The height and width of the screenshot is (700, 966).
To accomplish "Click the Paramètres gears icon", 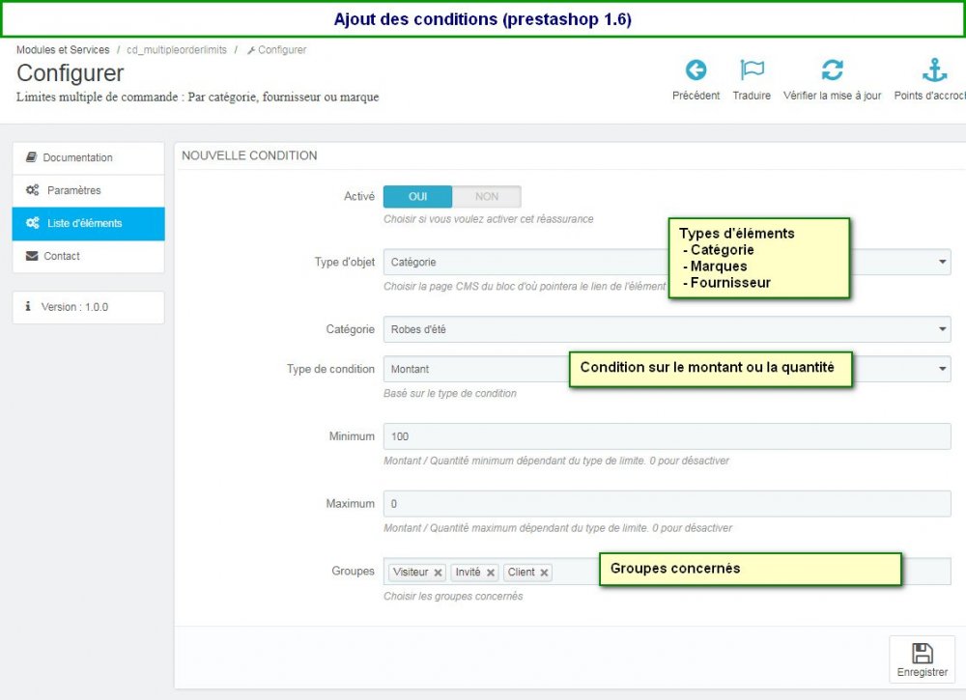I will click(x=32, y=190).
